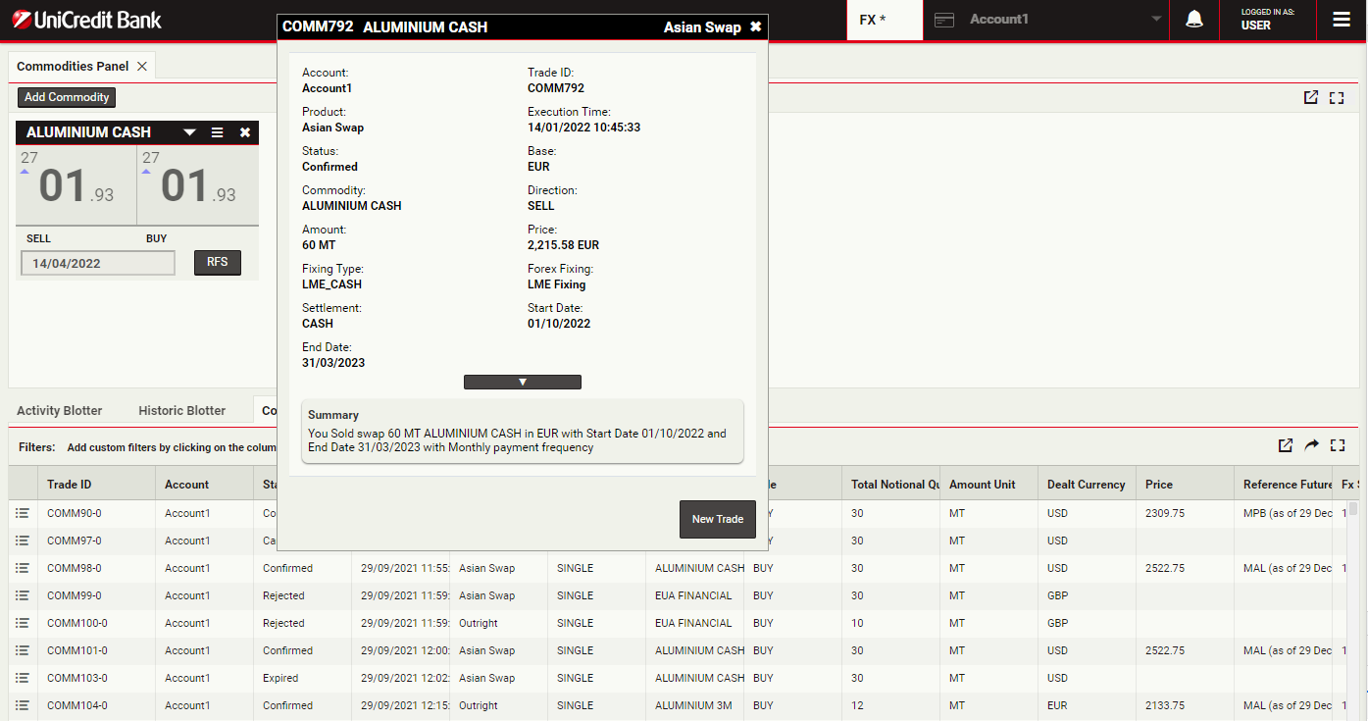Open the hamburger main menu

pos(1341,20)
